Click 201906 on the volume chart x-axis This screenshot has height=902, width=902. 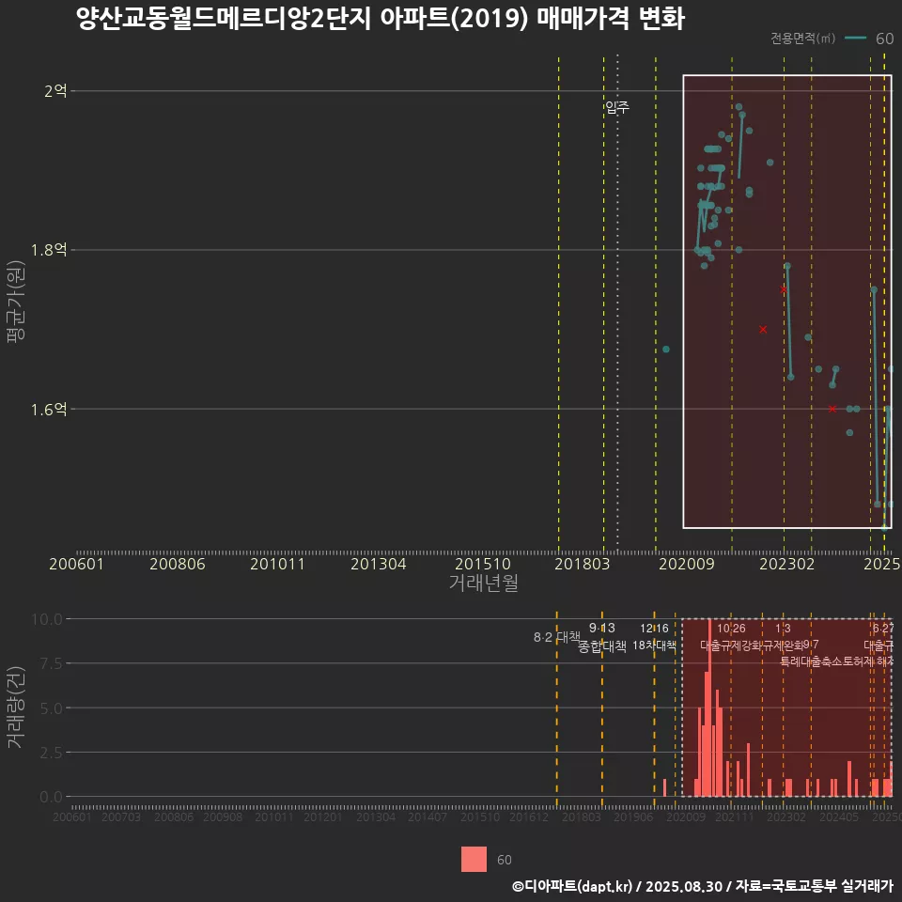[x=632, y=816]
